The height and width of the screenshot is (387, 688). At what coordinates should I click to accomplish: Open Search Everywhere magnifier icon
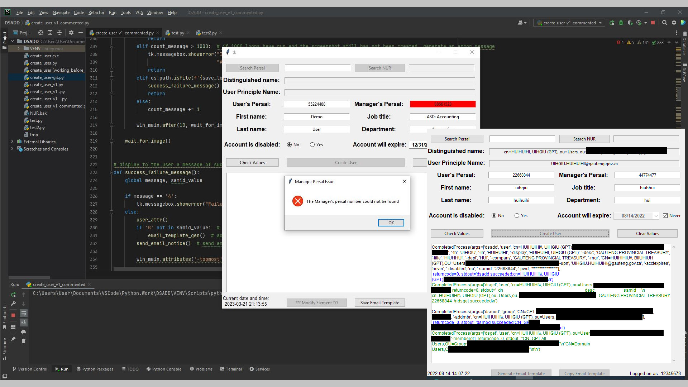[665, 23]
